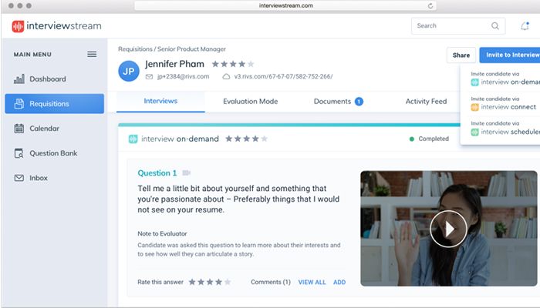The height and width of the screenshot is (308, 540).
Task: Choose interview connect invite option
Action: tap(504, 103)
